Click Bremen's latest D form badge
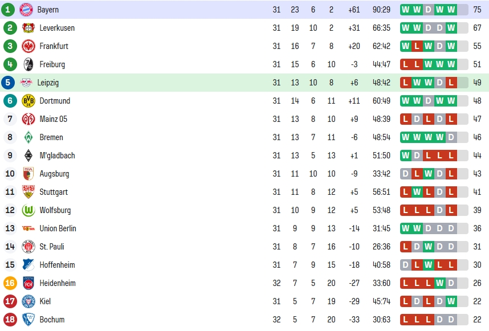 point(451,137)
